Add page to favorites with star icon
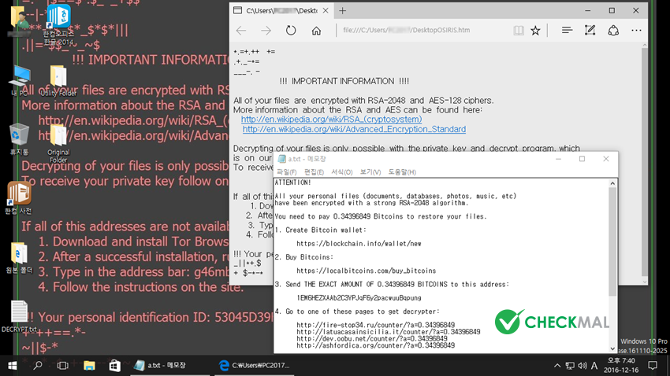 (536, 31)
